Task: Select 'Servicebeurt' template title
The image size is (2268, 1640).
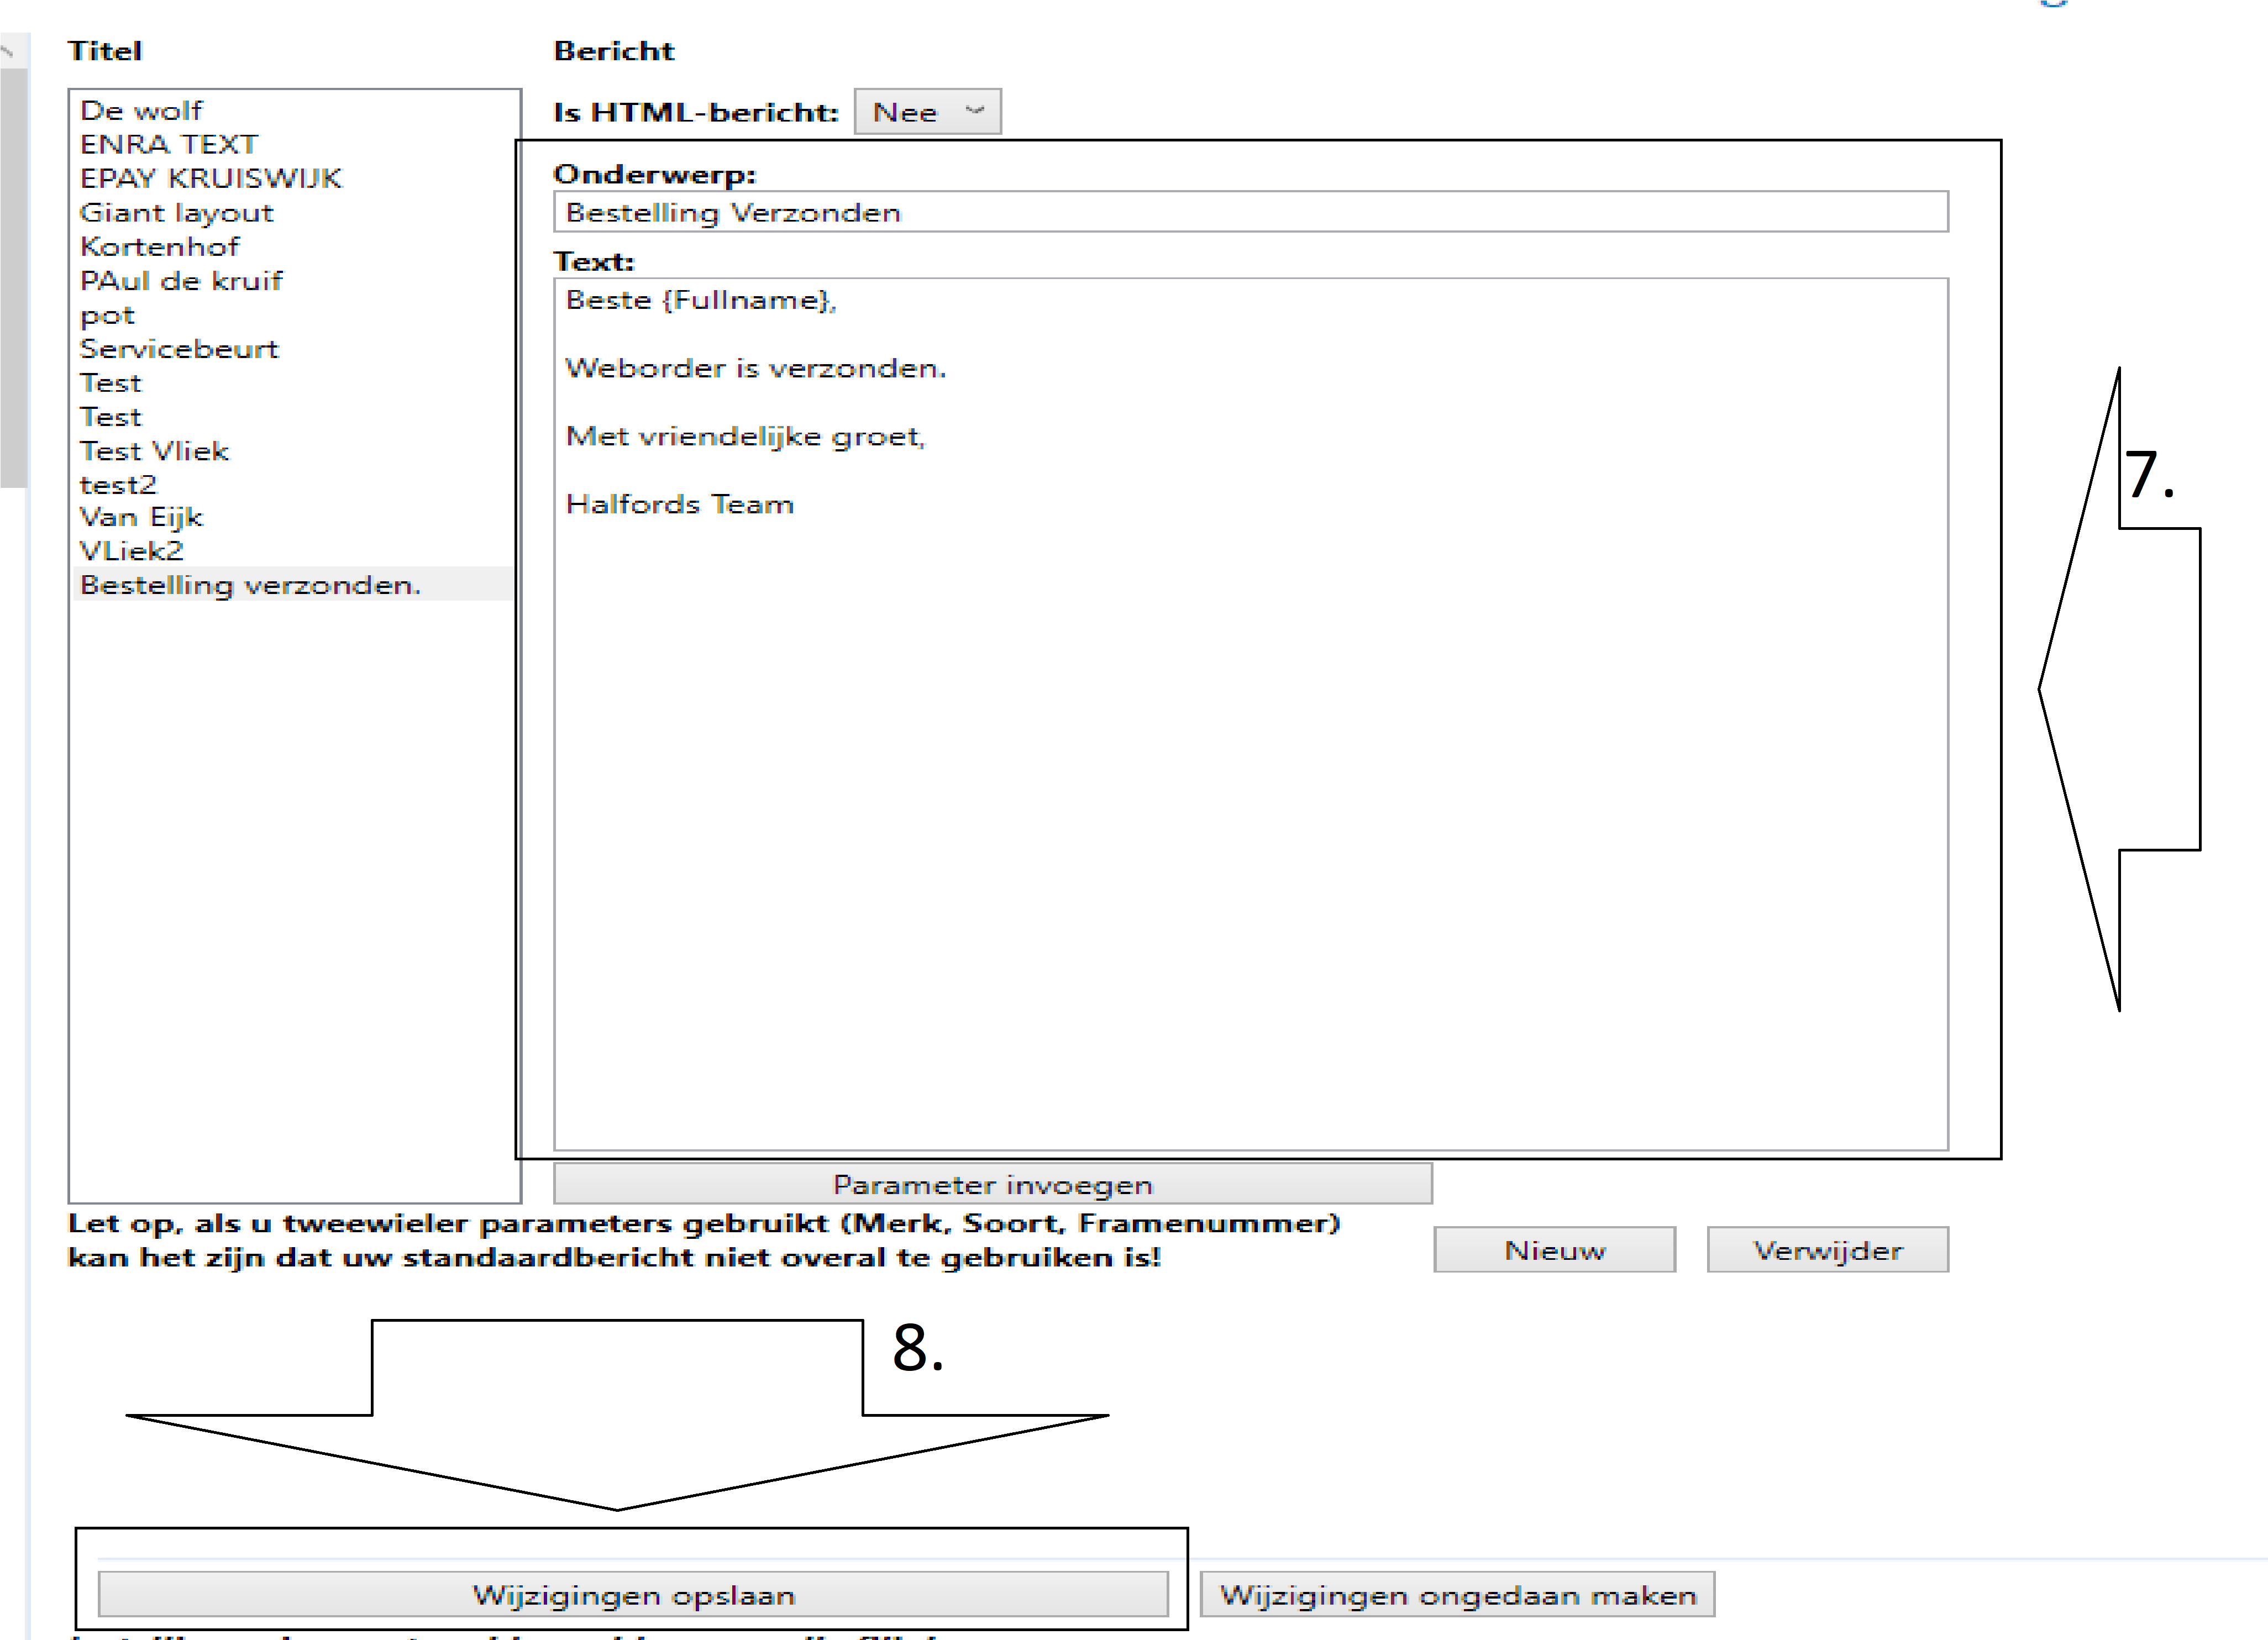Action: pyautogui.click(x=179, y=349)
